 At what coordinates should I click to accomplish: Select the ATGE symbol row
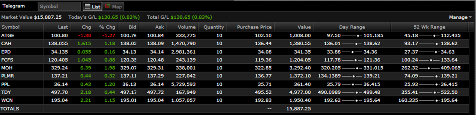pyautogui.click(x=235, y=35)
